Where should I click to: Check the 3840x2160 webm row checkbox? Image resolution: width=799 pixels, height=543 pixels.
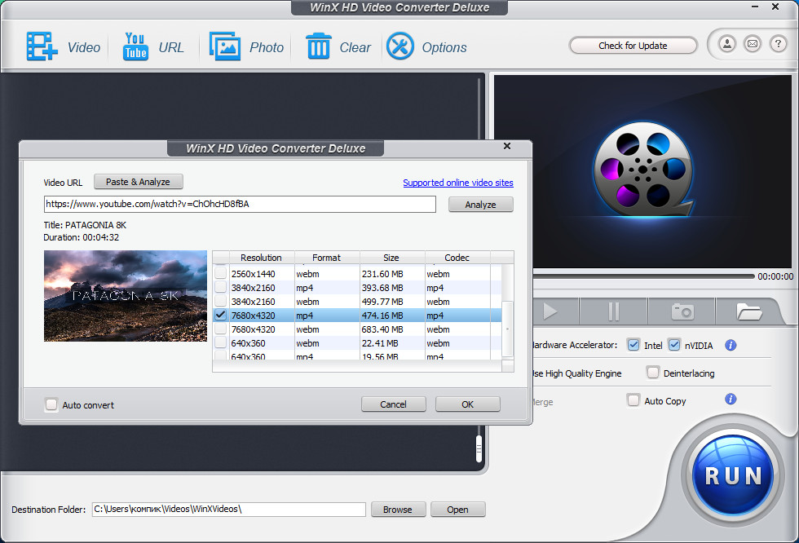pyautogui.click(x=220, y=301)
